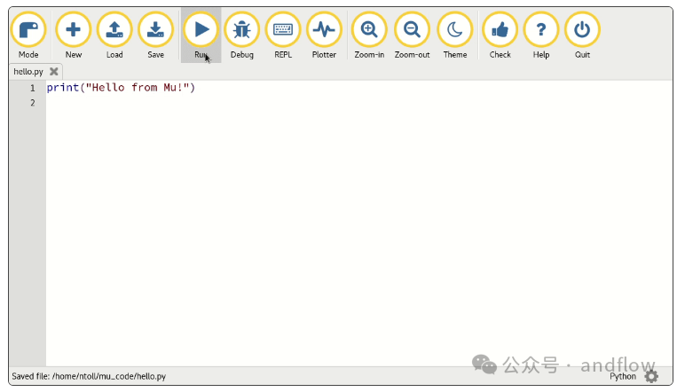The image size is (677, 392).
Task: Close the hello.py tab
Action: click(54, 71)
